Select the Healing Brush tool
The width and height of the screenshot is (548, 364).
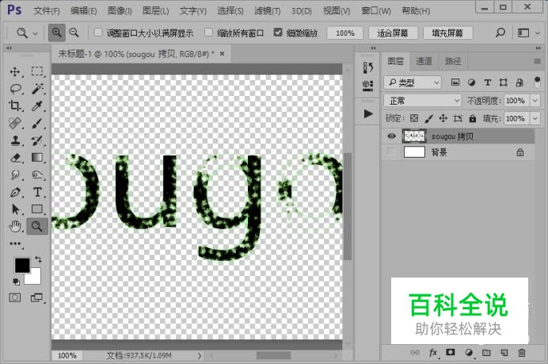click(x=15, y=123)
